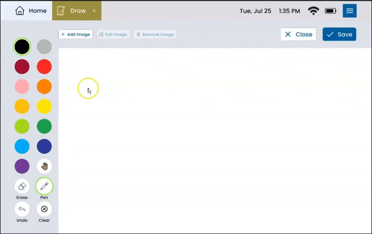Switch to the Home tab
Screen dimensions: 372x234
click(x=31, y=11)
